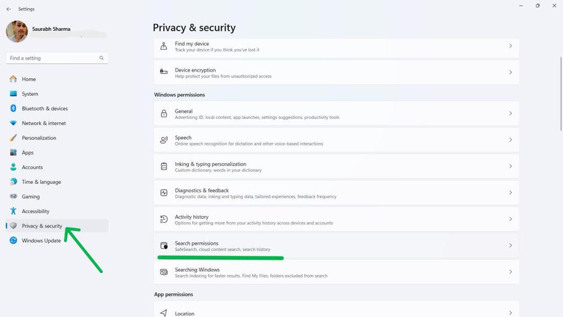Click the Windows Update icon
Image resolution: width=563 pixels, height=317 pixels.
13,241
